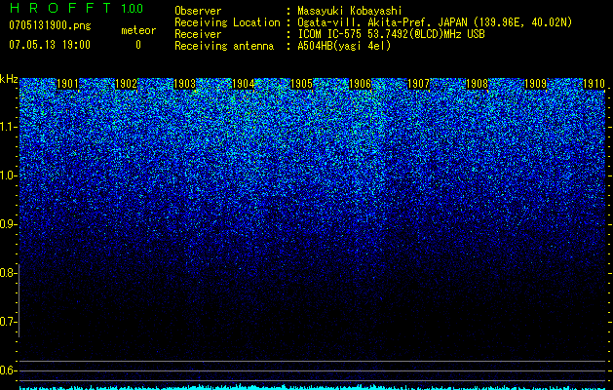Click the Observer field label

[x=198, y=11]
